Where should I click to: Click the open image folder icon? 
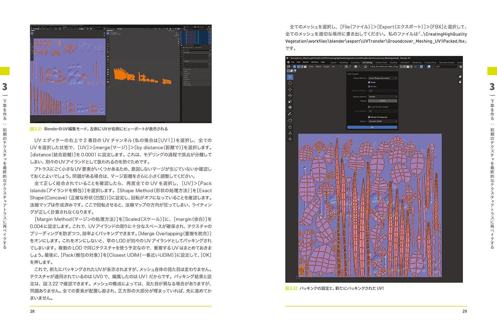pyautogui.click(x=408, y=67)
